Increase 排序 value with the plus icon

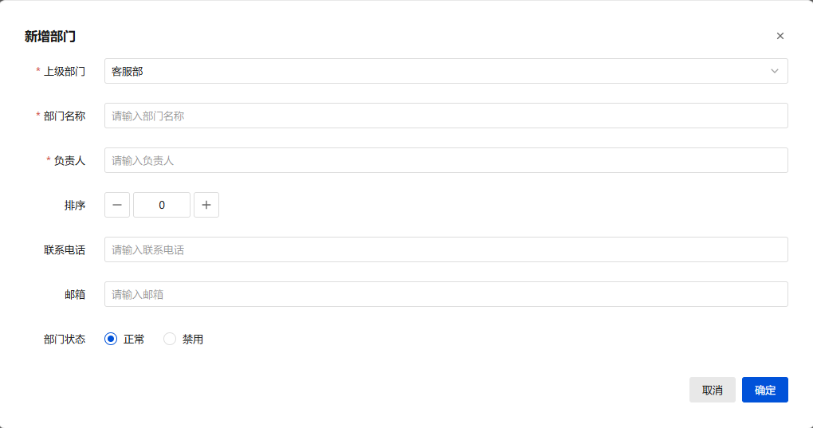click(206, 205)
